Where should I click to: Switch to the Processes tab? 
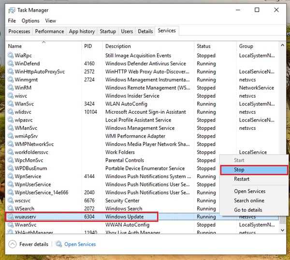coord(19,31)
